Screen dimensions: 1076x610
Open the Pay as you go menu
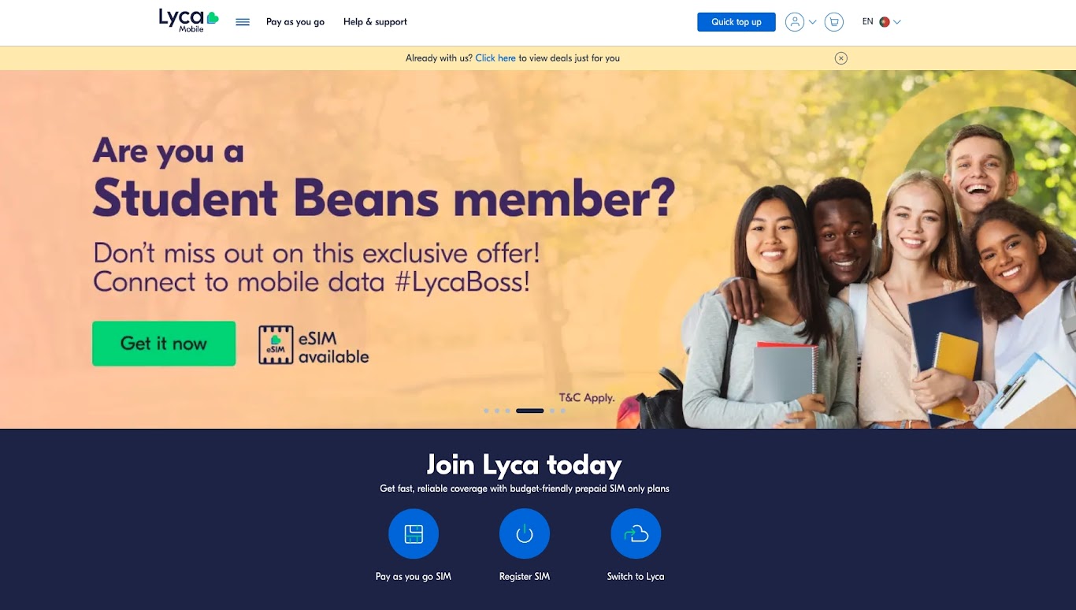[x=295, y=22]
